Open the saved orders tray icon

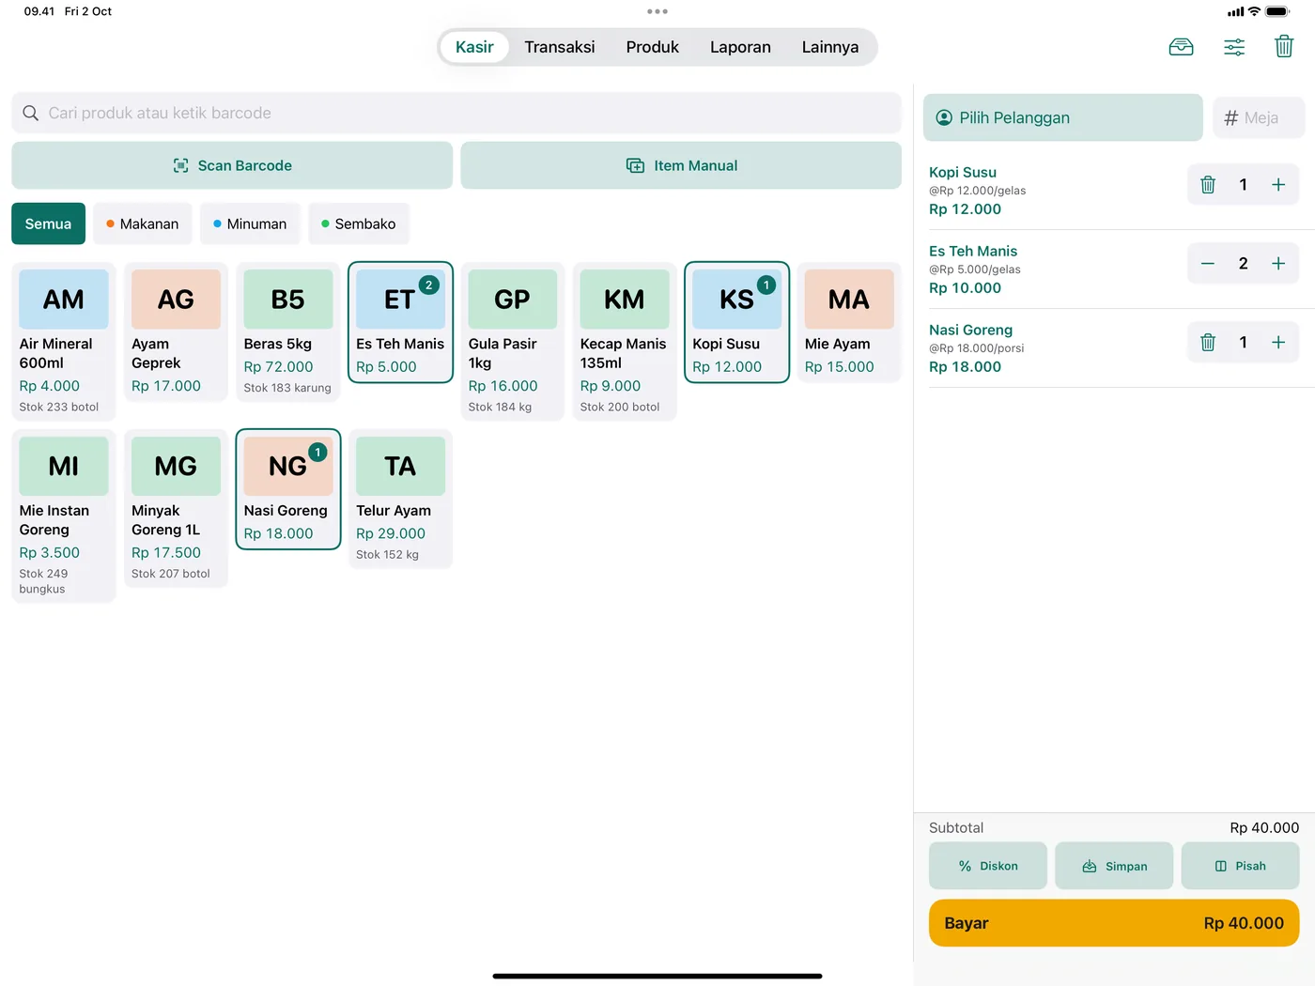click(x=1181, y=47)
